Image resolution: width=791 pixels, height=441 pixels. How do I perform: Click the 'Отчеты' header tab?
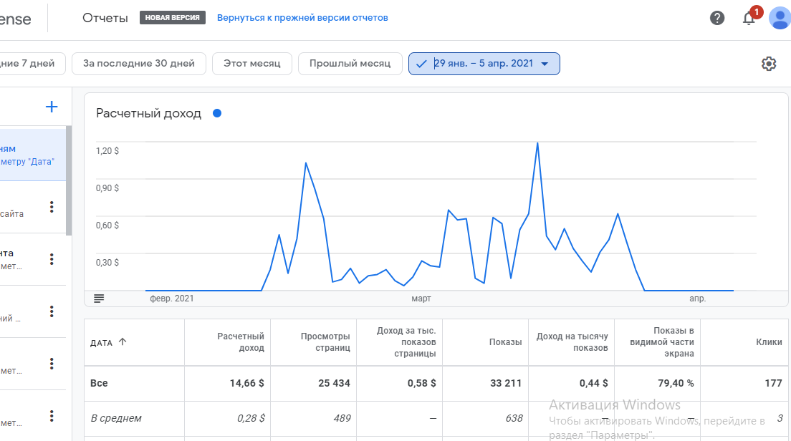click(105, 18)
